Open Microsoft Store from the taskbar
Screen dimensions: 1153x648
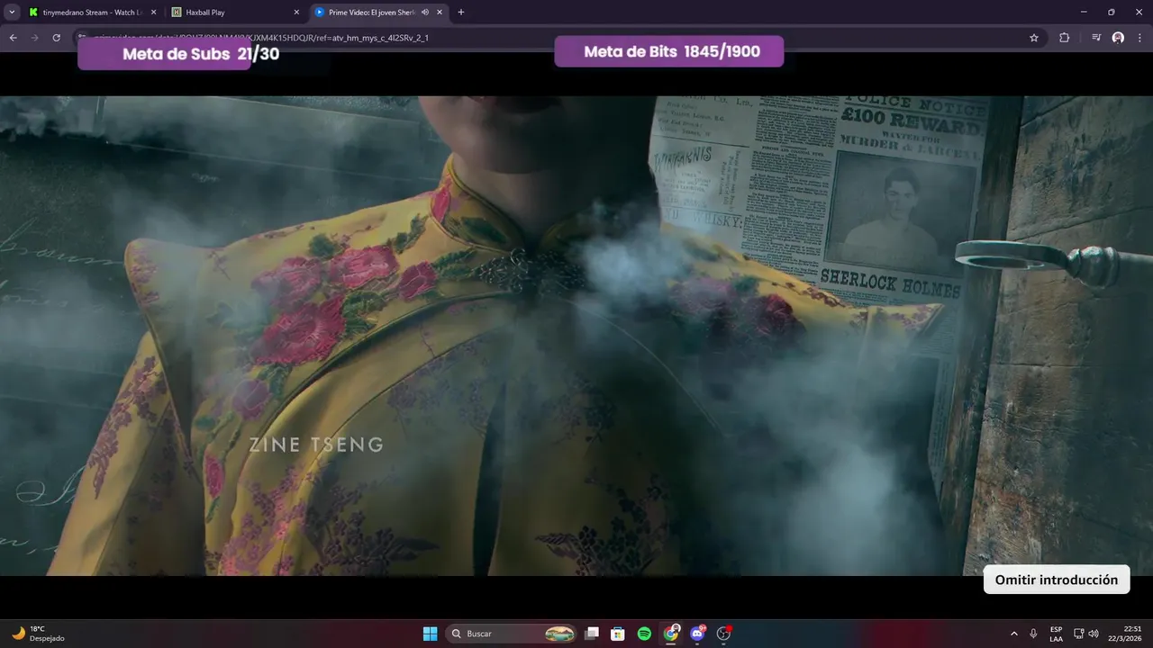tap(618, 634)
